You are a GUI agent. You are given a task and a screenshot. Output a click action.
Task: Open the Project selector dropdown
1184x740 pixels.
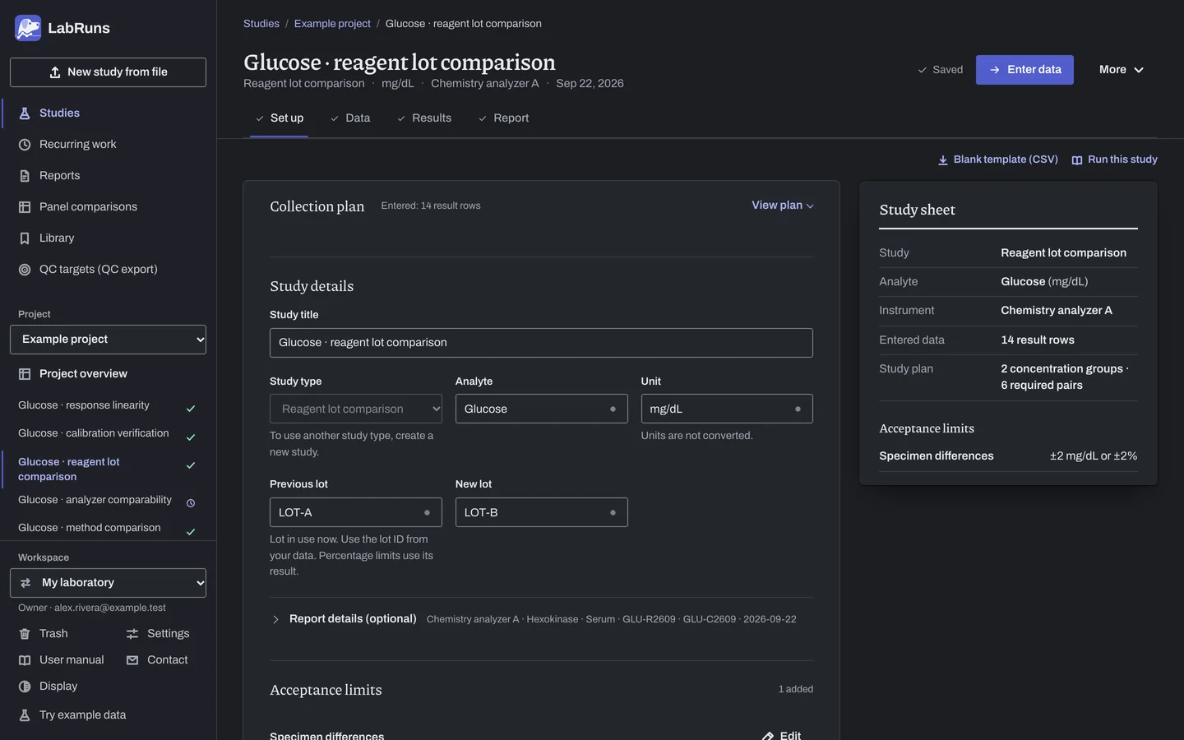pyautogui.click(x=108, y=340)
